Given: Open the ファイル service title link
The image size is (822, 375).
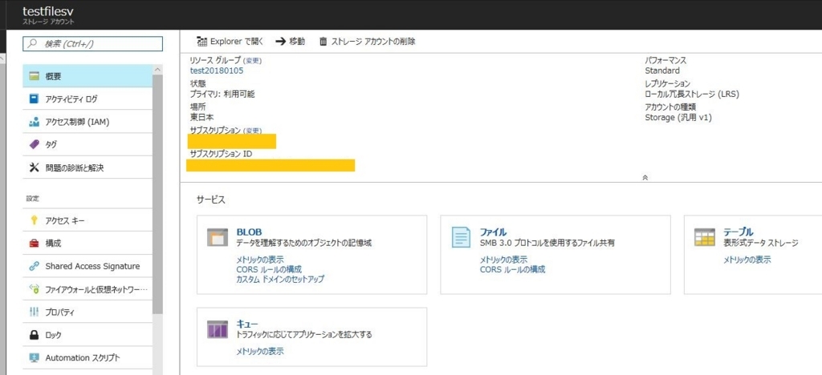Looking at the screenshot, I should click(494, 232).
